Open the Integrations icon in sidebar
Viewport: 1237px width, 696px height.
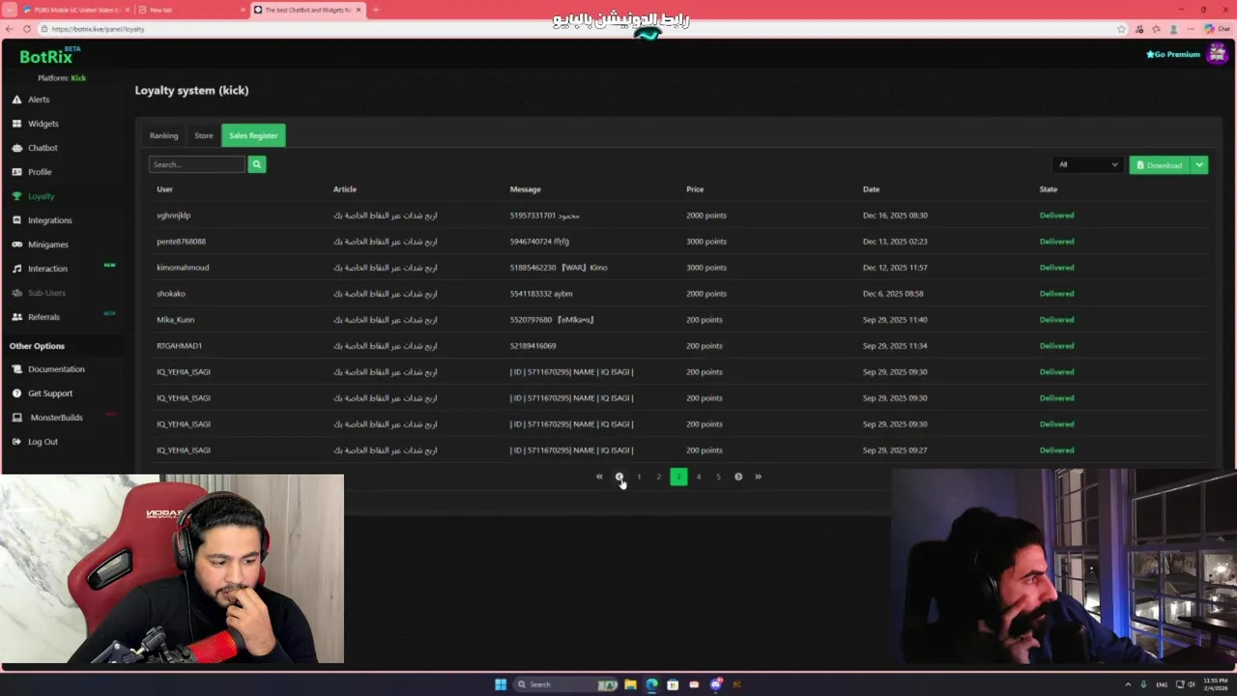(x=16, y=220)
